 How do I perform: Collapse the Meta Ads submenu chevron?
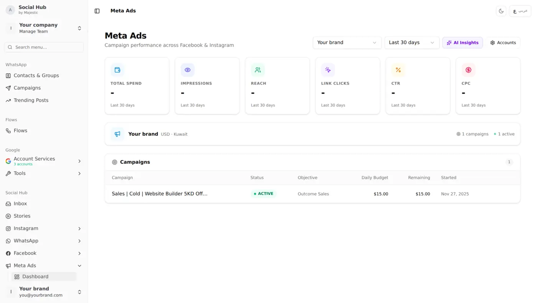pos(79,266)
